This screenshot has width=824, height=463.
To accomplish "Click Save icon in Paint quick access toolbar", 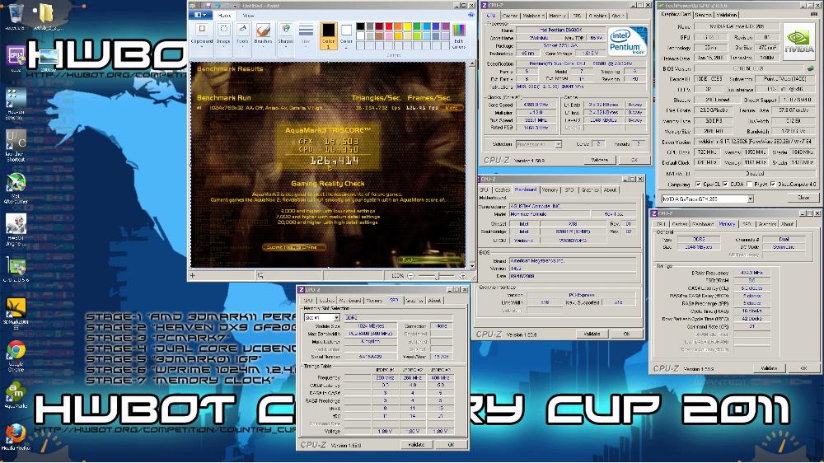I will (208, 5).
